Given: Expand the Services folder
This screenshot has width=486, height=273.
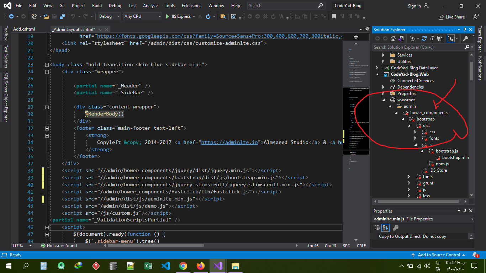Looking at the screenshot, I should (x=384, y=55).
